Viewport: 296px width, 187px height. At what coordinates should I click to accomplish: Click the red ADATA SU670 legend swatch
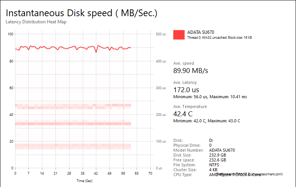point(179,35)
